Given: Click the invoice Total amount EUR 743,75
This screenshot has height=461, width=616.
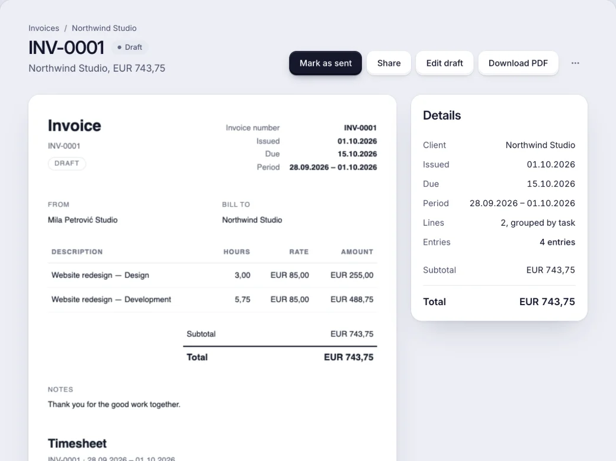Looking at the screenshot, I should coord(348,357).
